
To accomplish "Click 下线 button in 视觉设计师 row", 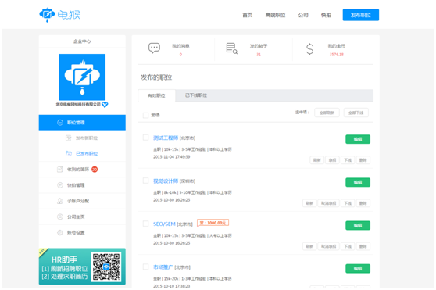I will coord(348,203).
